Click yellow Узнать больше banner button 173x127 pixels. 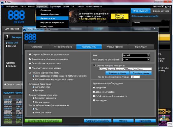(x=119, y=16)
